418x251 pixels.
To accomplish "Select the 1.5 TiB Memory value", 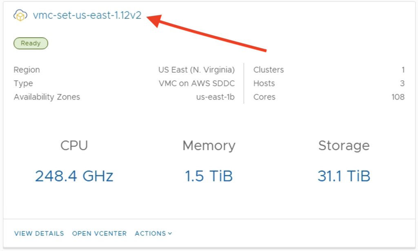I will click(209, 176).
